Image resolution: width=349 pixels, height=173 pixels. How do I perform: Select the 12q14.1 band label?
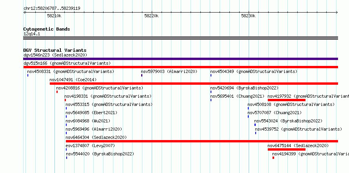[32, 34]
